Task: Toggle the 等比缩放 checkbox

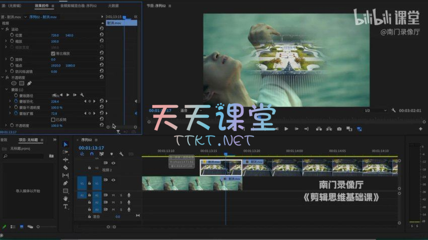Action: (53, 53)
